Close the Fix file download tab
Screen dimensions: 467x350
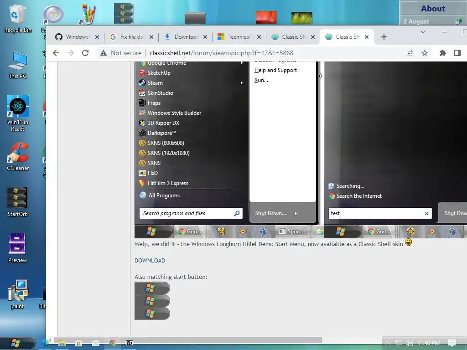151,37
